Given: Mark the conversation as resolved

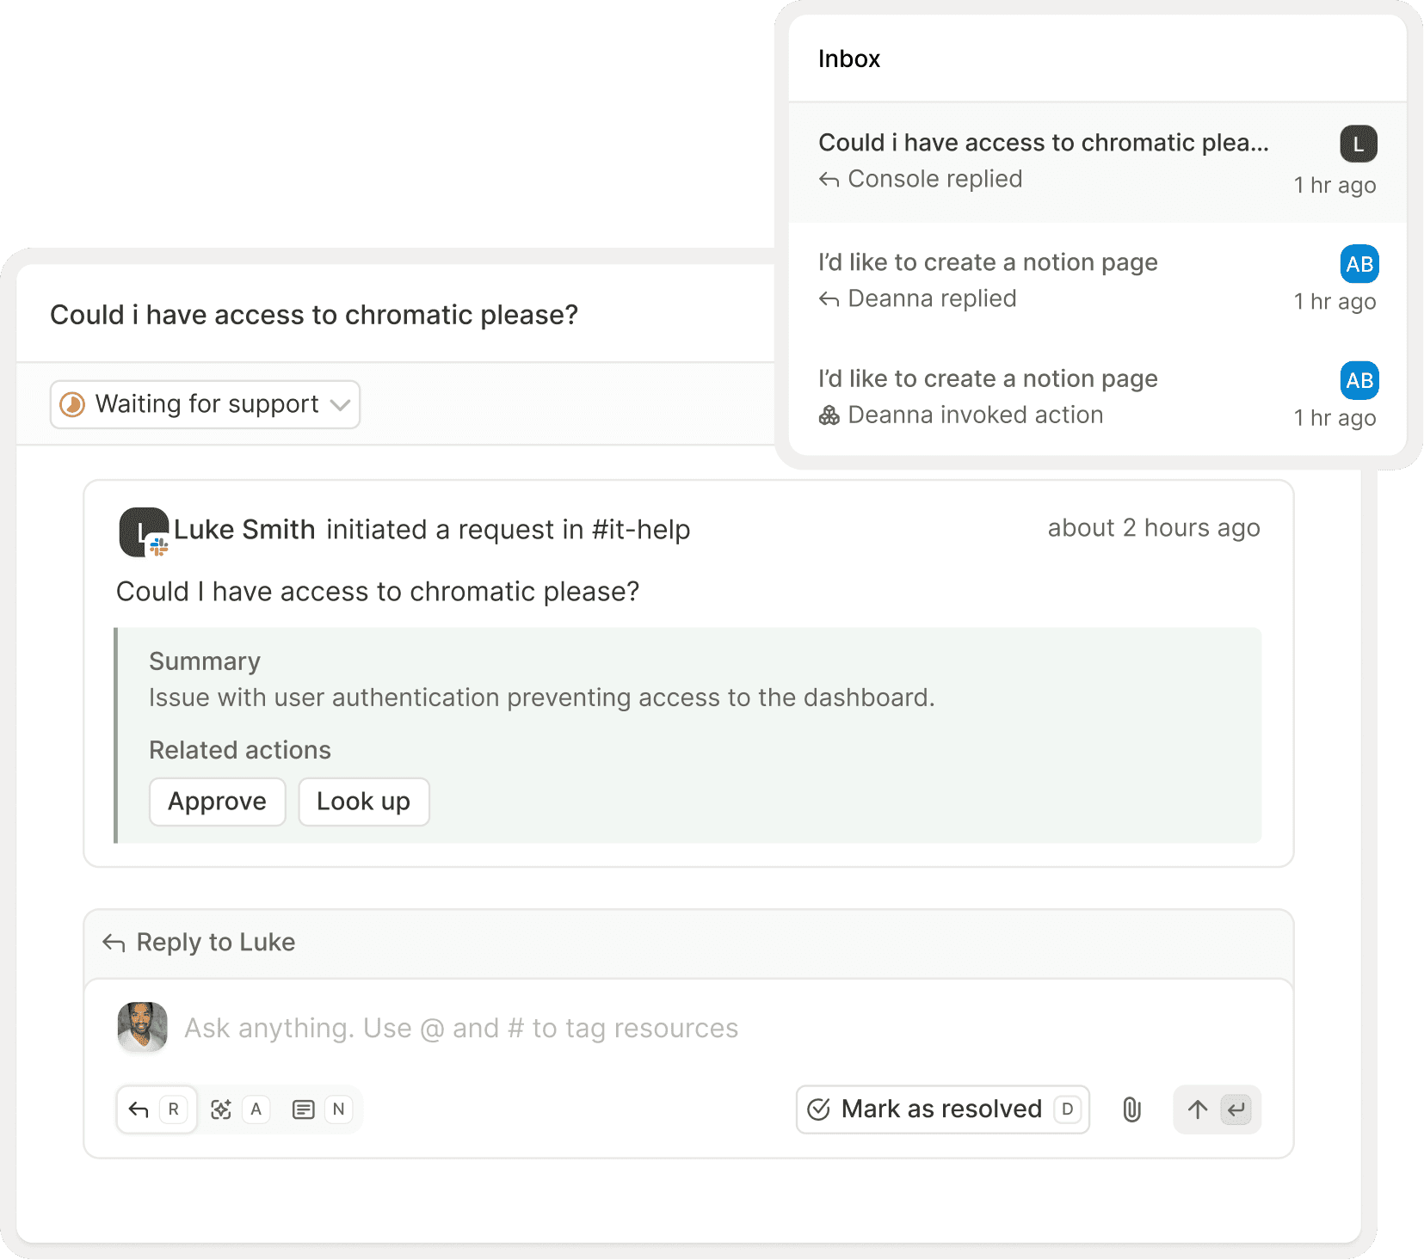Looking at the screenshot, I should click(x=941, y=1109).
